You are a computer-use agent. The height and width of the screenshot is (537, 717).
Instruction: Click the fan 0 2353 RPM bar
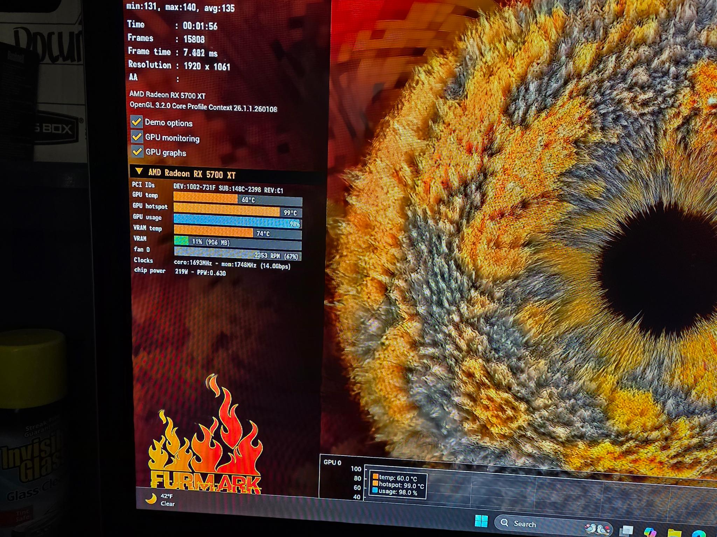coord(238,254)
